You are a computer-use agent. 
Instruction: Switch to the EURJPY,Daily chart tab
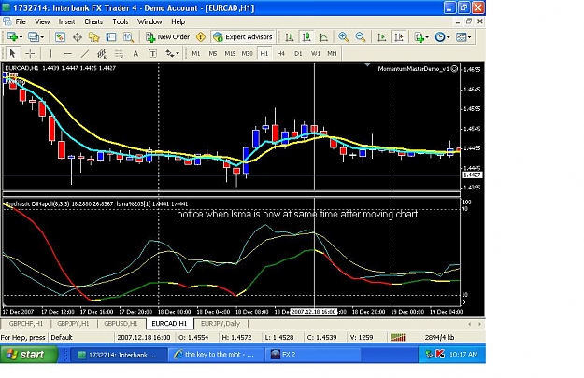tap(221, 324)
